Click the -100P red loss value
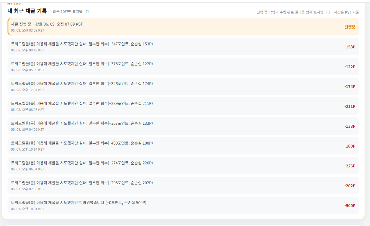370x226 pixels. (350, 146)
